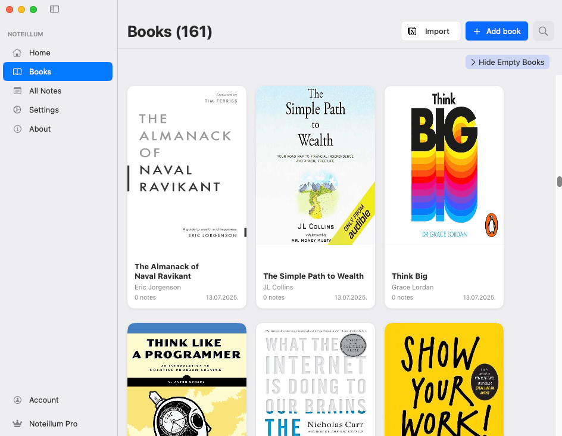562x436 pixels.
Task: Click the date on Simple Path to Wealth card
Action: pos(351,298)
